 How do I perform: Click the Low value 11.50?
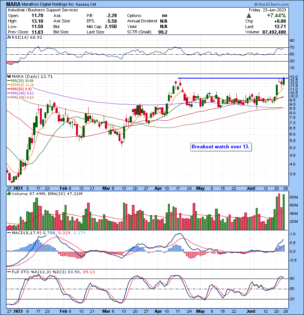(x=37, y=27)
